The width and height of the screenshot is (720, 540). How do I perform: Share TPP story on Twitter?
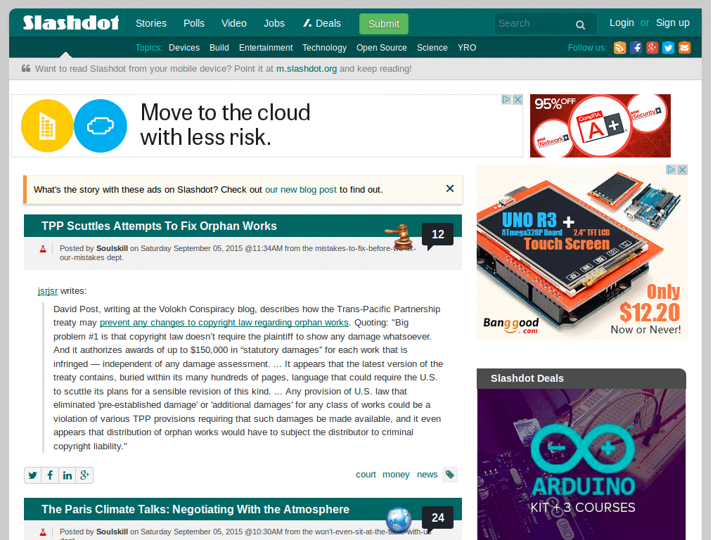point(32,475)
